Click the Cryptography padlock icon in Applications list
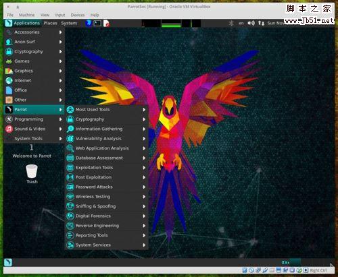 coord(9,52)
